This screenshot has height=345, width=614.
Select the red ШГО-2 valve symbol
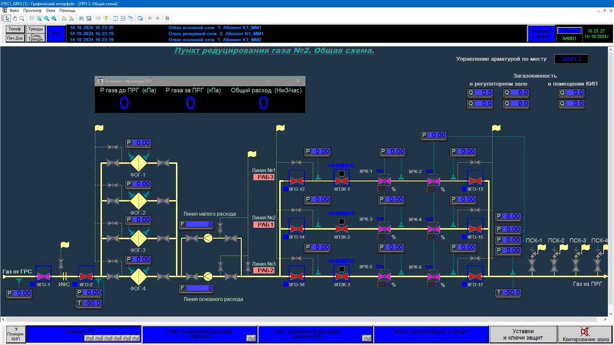tap(86, 276)
